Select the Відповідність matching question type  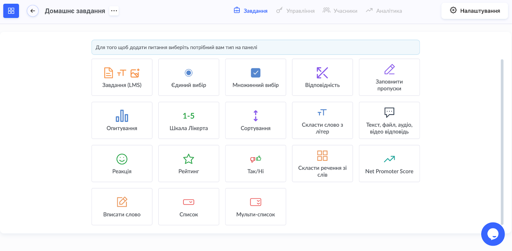tap(322, 77)
